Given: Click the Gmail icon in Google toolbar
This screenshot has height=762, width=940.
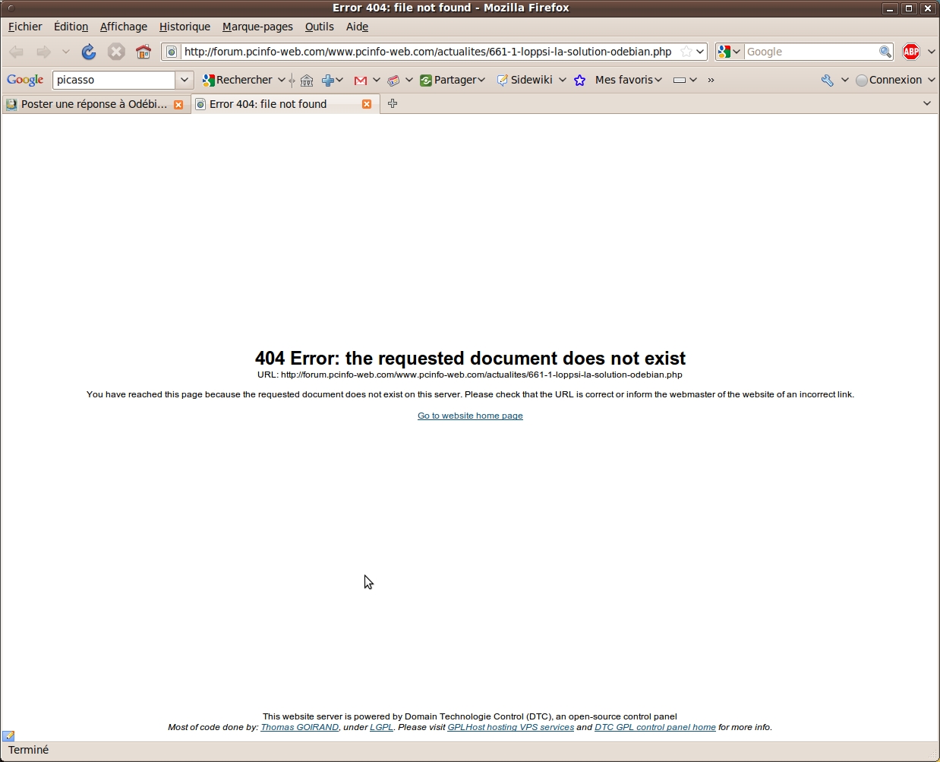Looking at the screenshot, I should click(361, 80).
